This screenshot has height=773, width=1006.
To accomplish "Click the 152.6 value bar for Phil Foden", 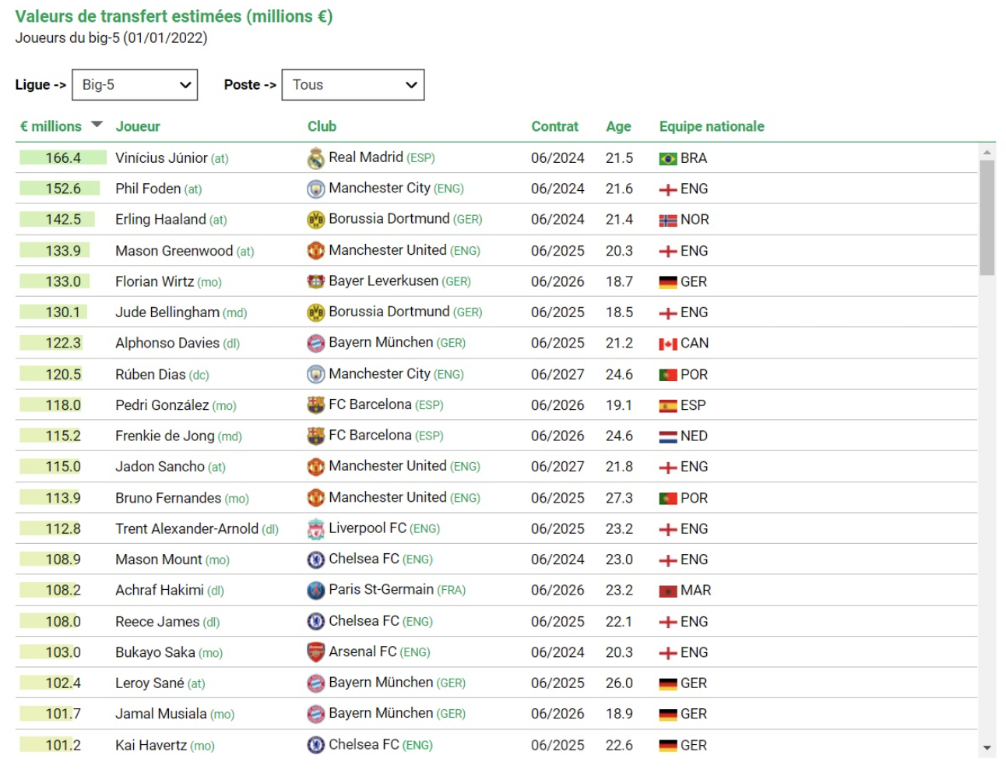I will (60, 189).
